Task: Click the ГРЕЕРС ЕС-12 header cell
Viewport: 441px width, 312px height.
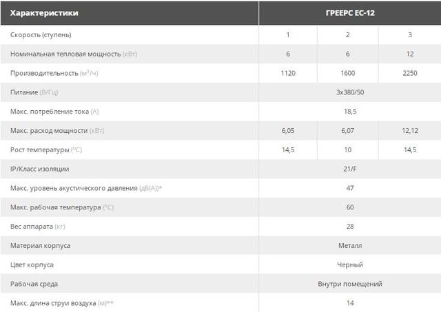Action: click(350, 13)
